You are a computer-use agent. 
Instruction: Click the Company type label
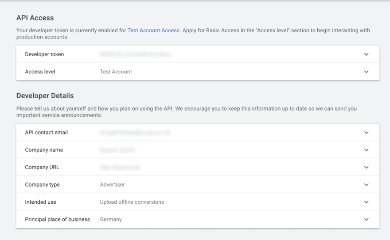[42, 184]
